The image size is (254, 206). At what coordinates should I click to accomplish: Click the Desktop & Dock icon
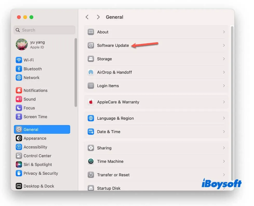pyautogui.click(x=19, y=186)
